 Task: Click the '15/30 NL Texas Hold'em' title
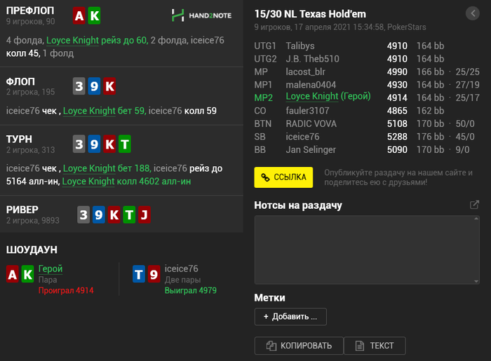pos(310,14)
